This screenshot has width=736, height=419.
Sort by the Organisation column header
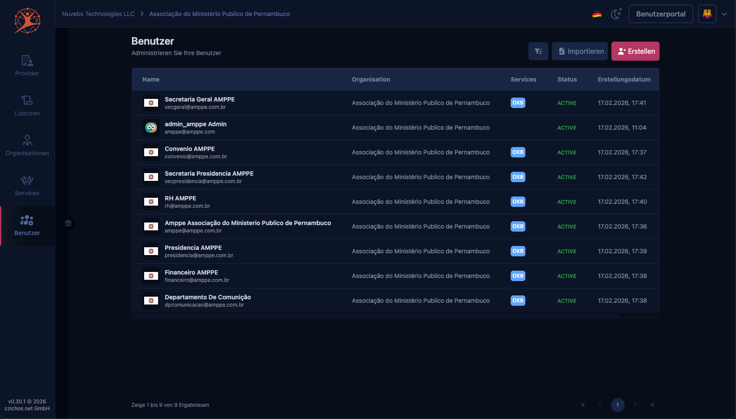(371, 79)
